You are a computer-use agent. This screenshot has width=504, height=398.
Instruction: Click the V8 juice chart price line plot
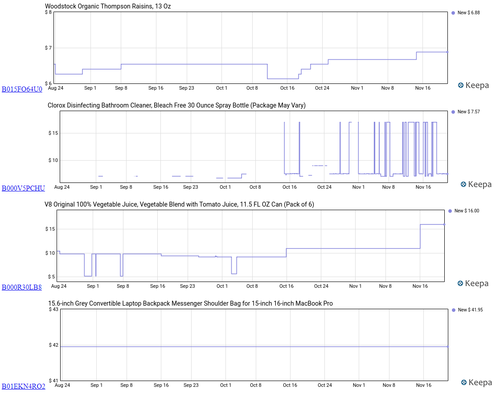251,246
